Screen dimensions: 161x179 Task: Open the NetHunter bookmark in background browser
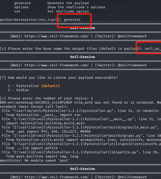(142, 16)
